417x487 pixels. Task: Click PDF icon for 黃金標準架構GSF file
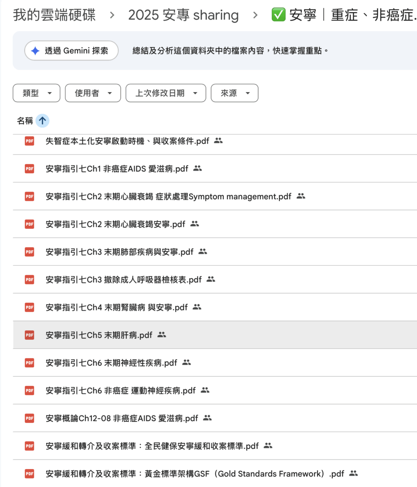click(x=30, y=474)
